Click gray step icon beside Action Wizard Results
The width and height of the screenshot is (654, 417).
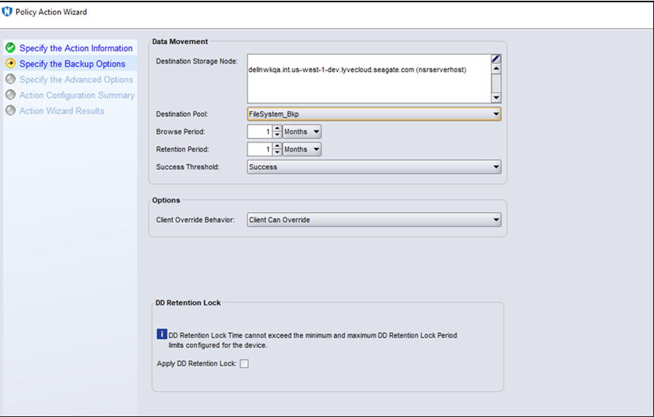[11, 110]
